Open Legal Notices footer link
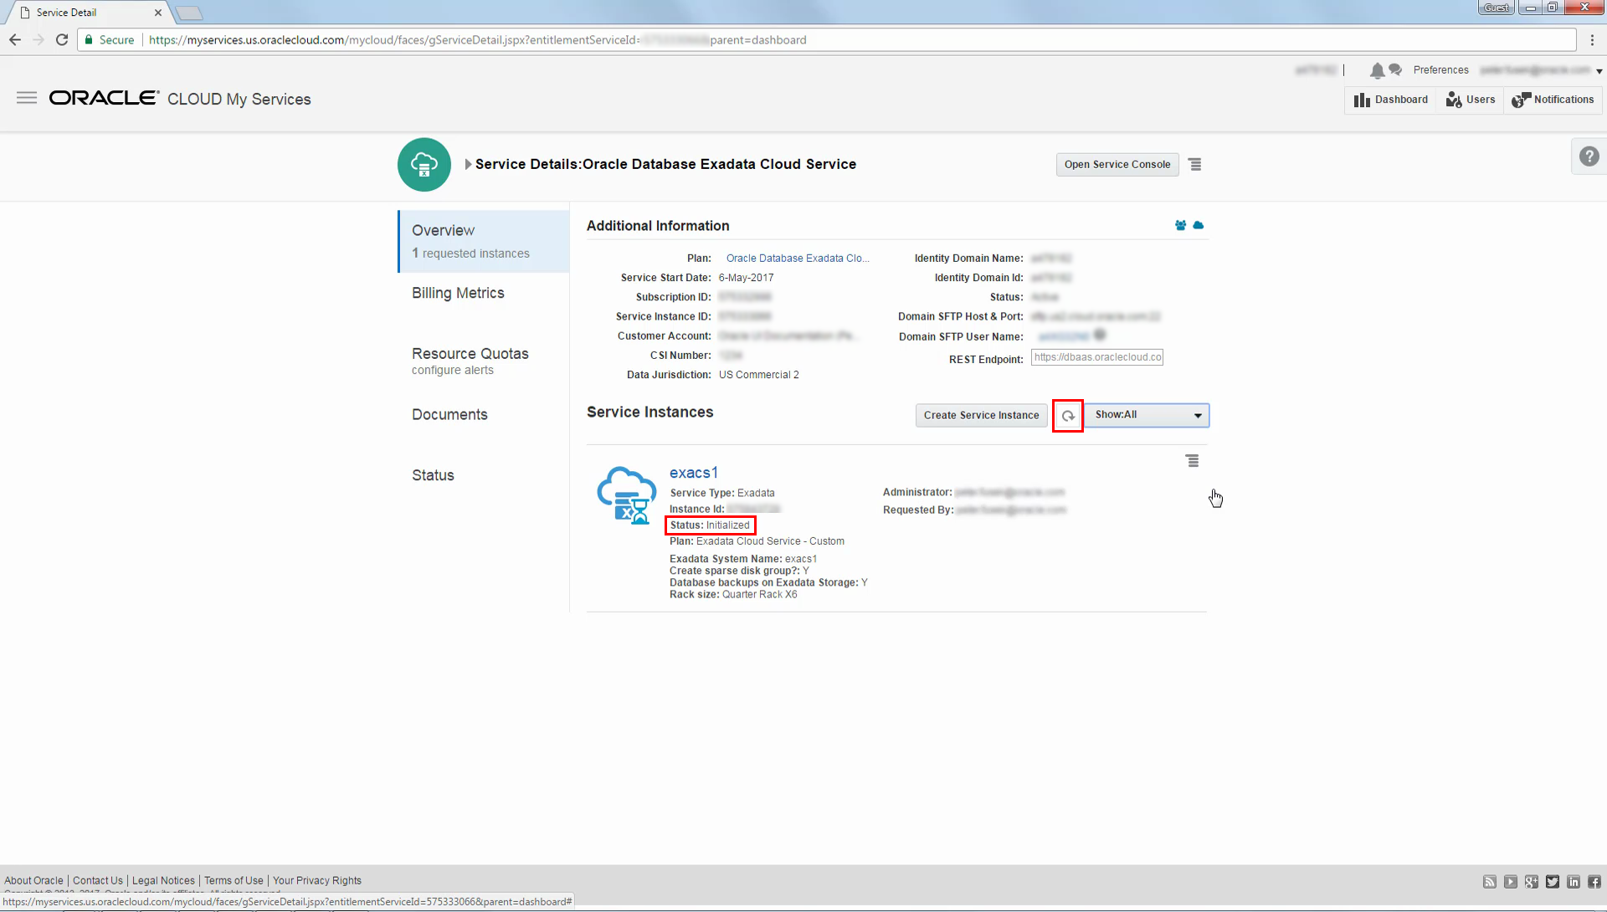This screenshot has width=1607, height=912. pyautogui.click(x=163, y=881)
